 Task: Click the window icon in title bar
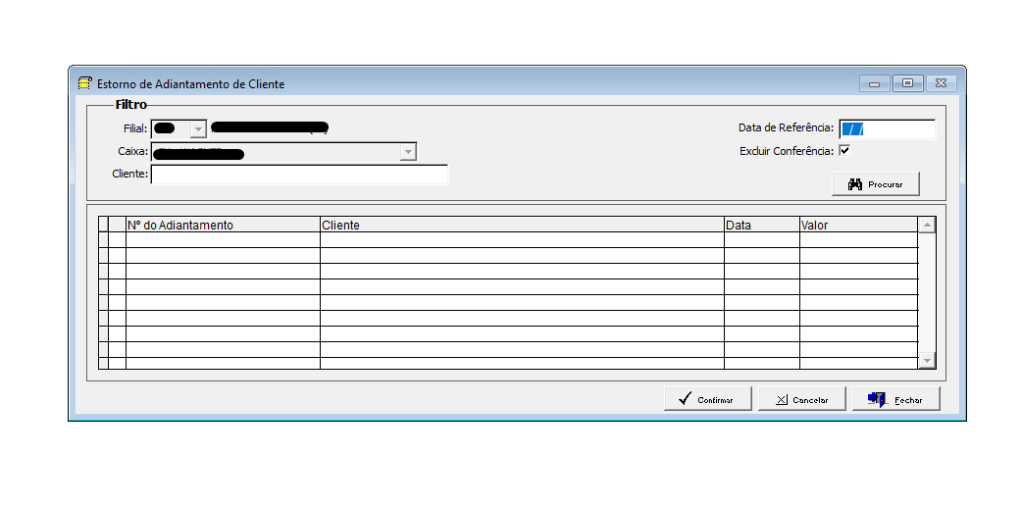coord(84,83)
